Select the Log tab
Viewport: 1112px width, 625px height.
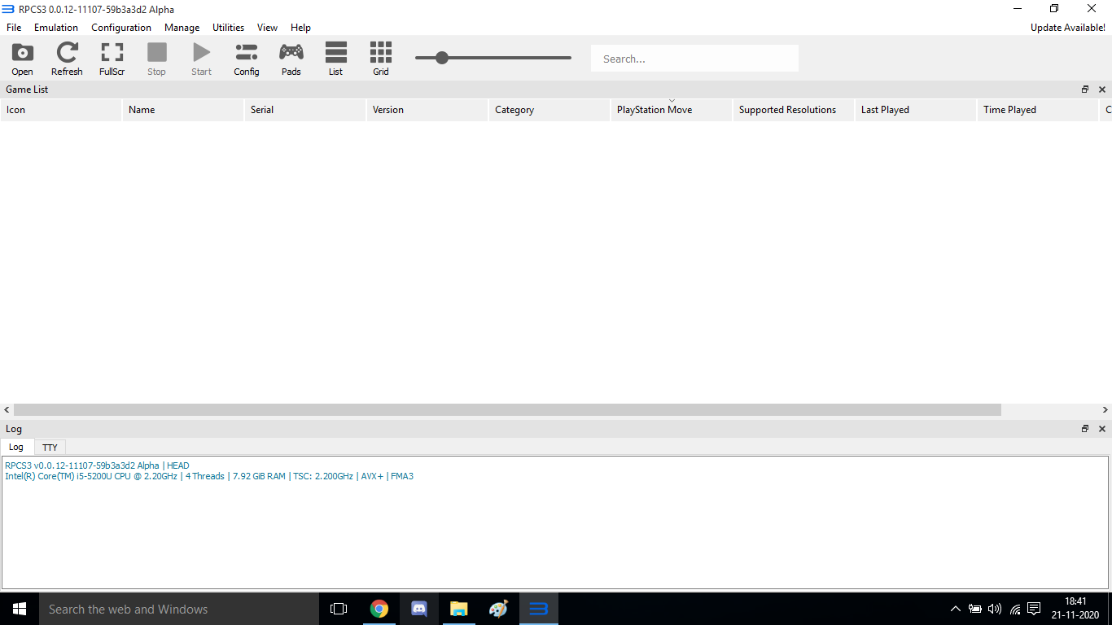16,447
